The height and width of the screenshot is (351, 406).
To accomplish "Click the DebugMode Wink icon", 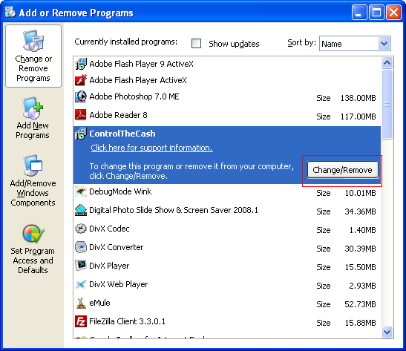I will 81,191.
